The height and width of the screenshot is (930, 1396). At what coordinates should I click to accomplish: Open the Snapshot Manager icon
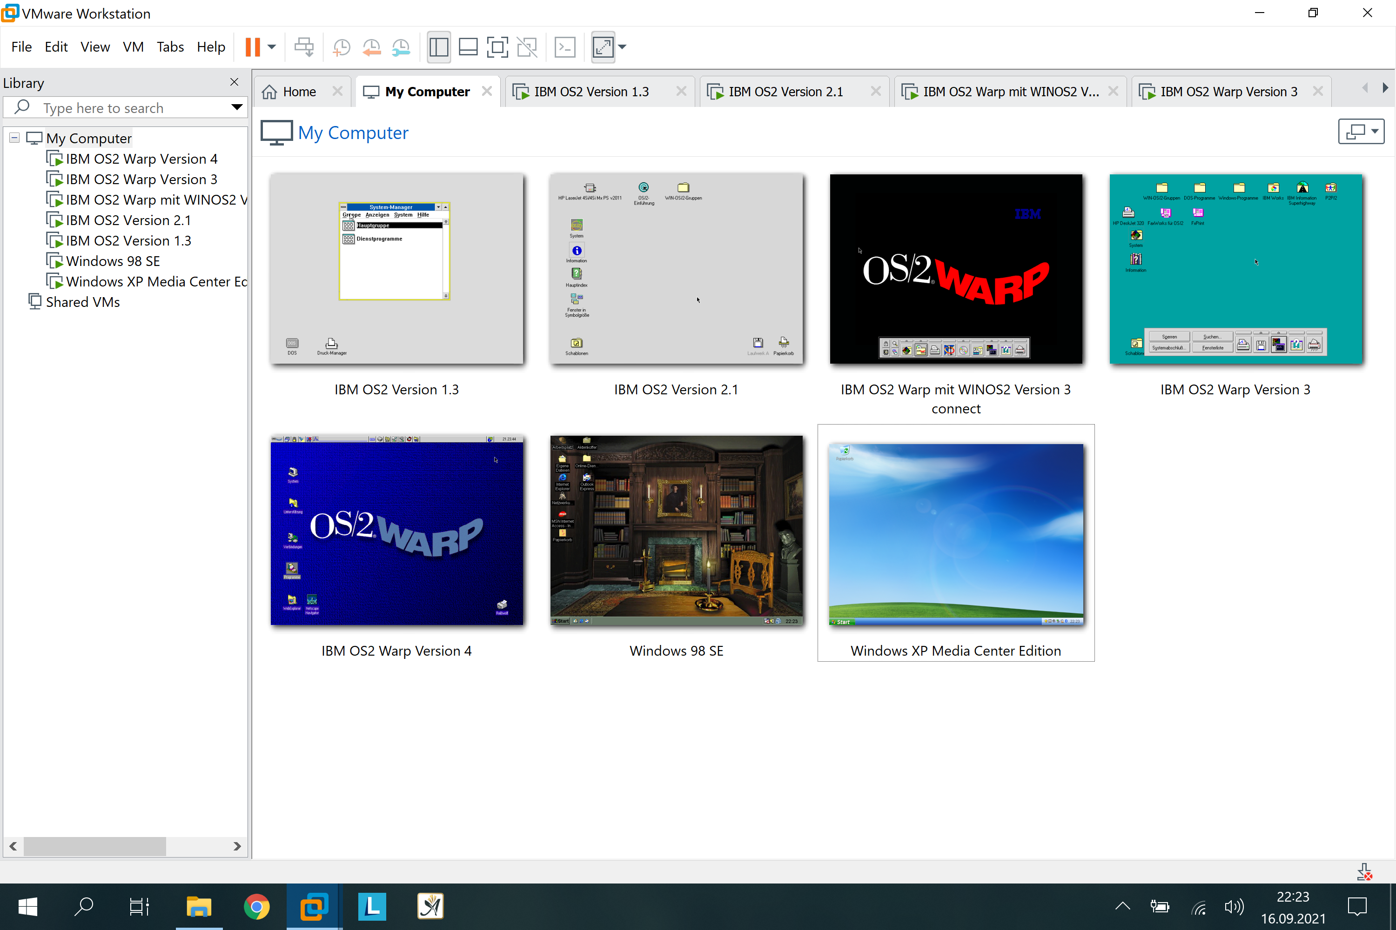(401, 47)
